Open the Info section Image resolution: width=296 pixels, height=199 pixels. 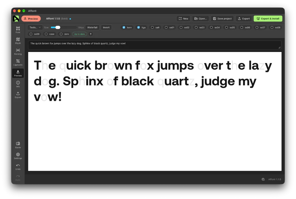18,84
